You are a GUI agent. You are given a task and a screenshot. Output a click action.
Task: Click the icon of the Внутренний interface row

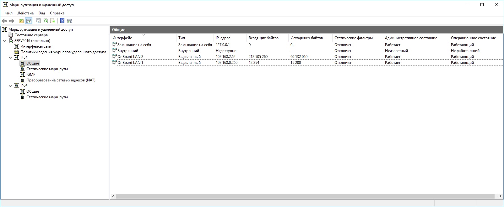point(114,50)
